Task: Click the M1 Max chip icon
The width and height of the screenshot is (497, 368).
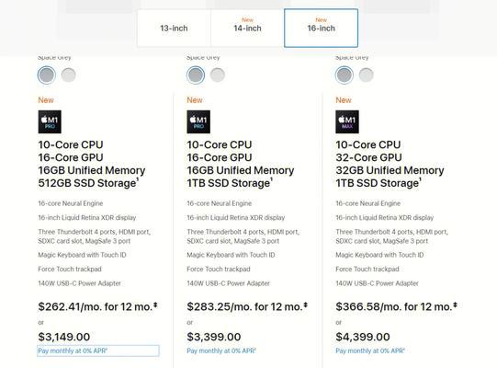Action: click(347, 122)
